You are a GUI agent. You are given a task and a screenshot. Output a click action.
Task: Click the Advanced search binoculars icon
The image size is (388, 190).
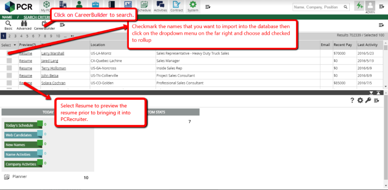[x=24, y=24]
